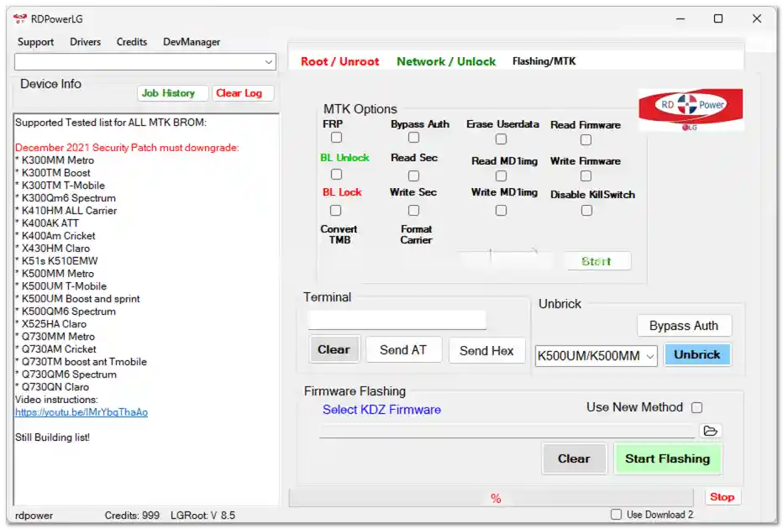The image size is (783, 529).
Task: Click the red Stop button
Action: [x=722, y=497]
